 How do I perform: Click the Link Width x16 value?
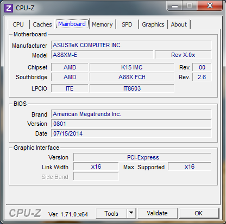pyautogui.click(x=96, y=167)
